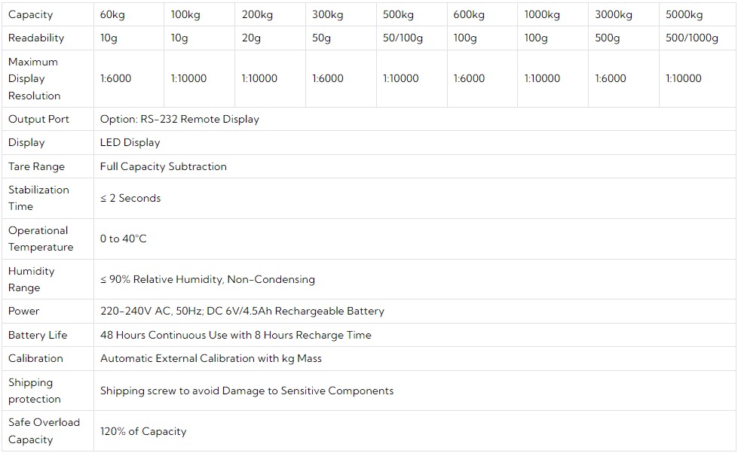The image size is (738, 456).
Task: Select the 500/1000g readability cell
Action: [x=691, y=38]
